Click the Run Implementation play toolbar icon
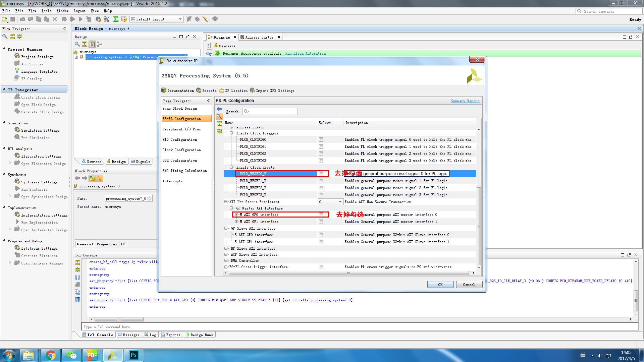Image resolution: width=644 pixels, height=362 pixels. (x=80, y=19)
